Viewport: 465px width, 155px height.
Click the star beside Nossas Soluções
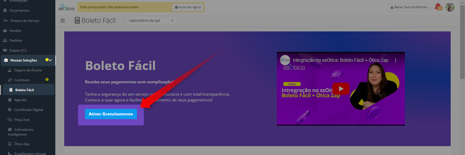47,60
